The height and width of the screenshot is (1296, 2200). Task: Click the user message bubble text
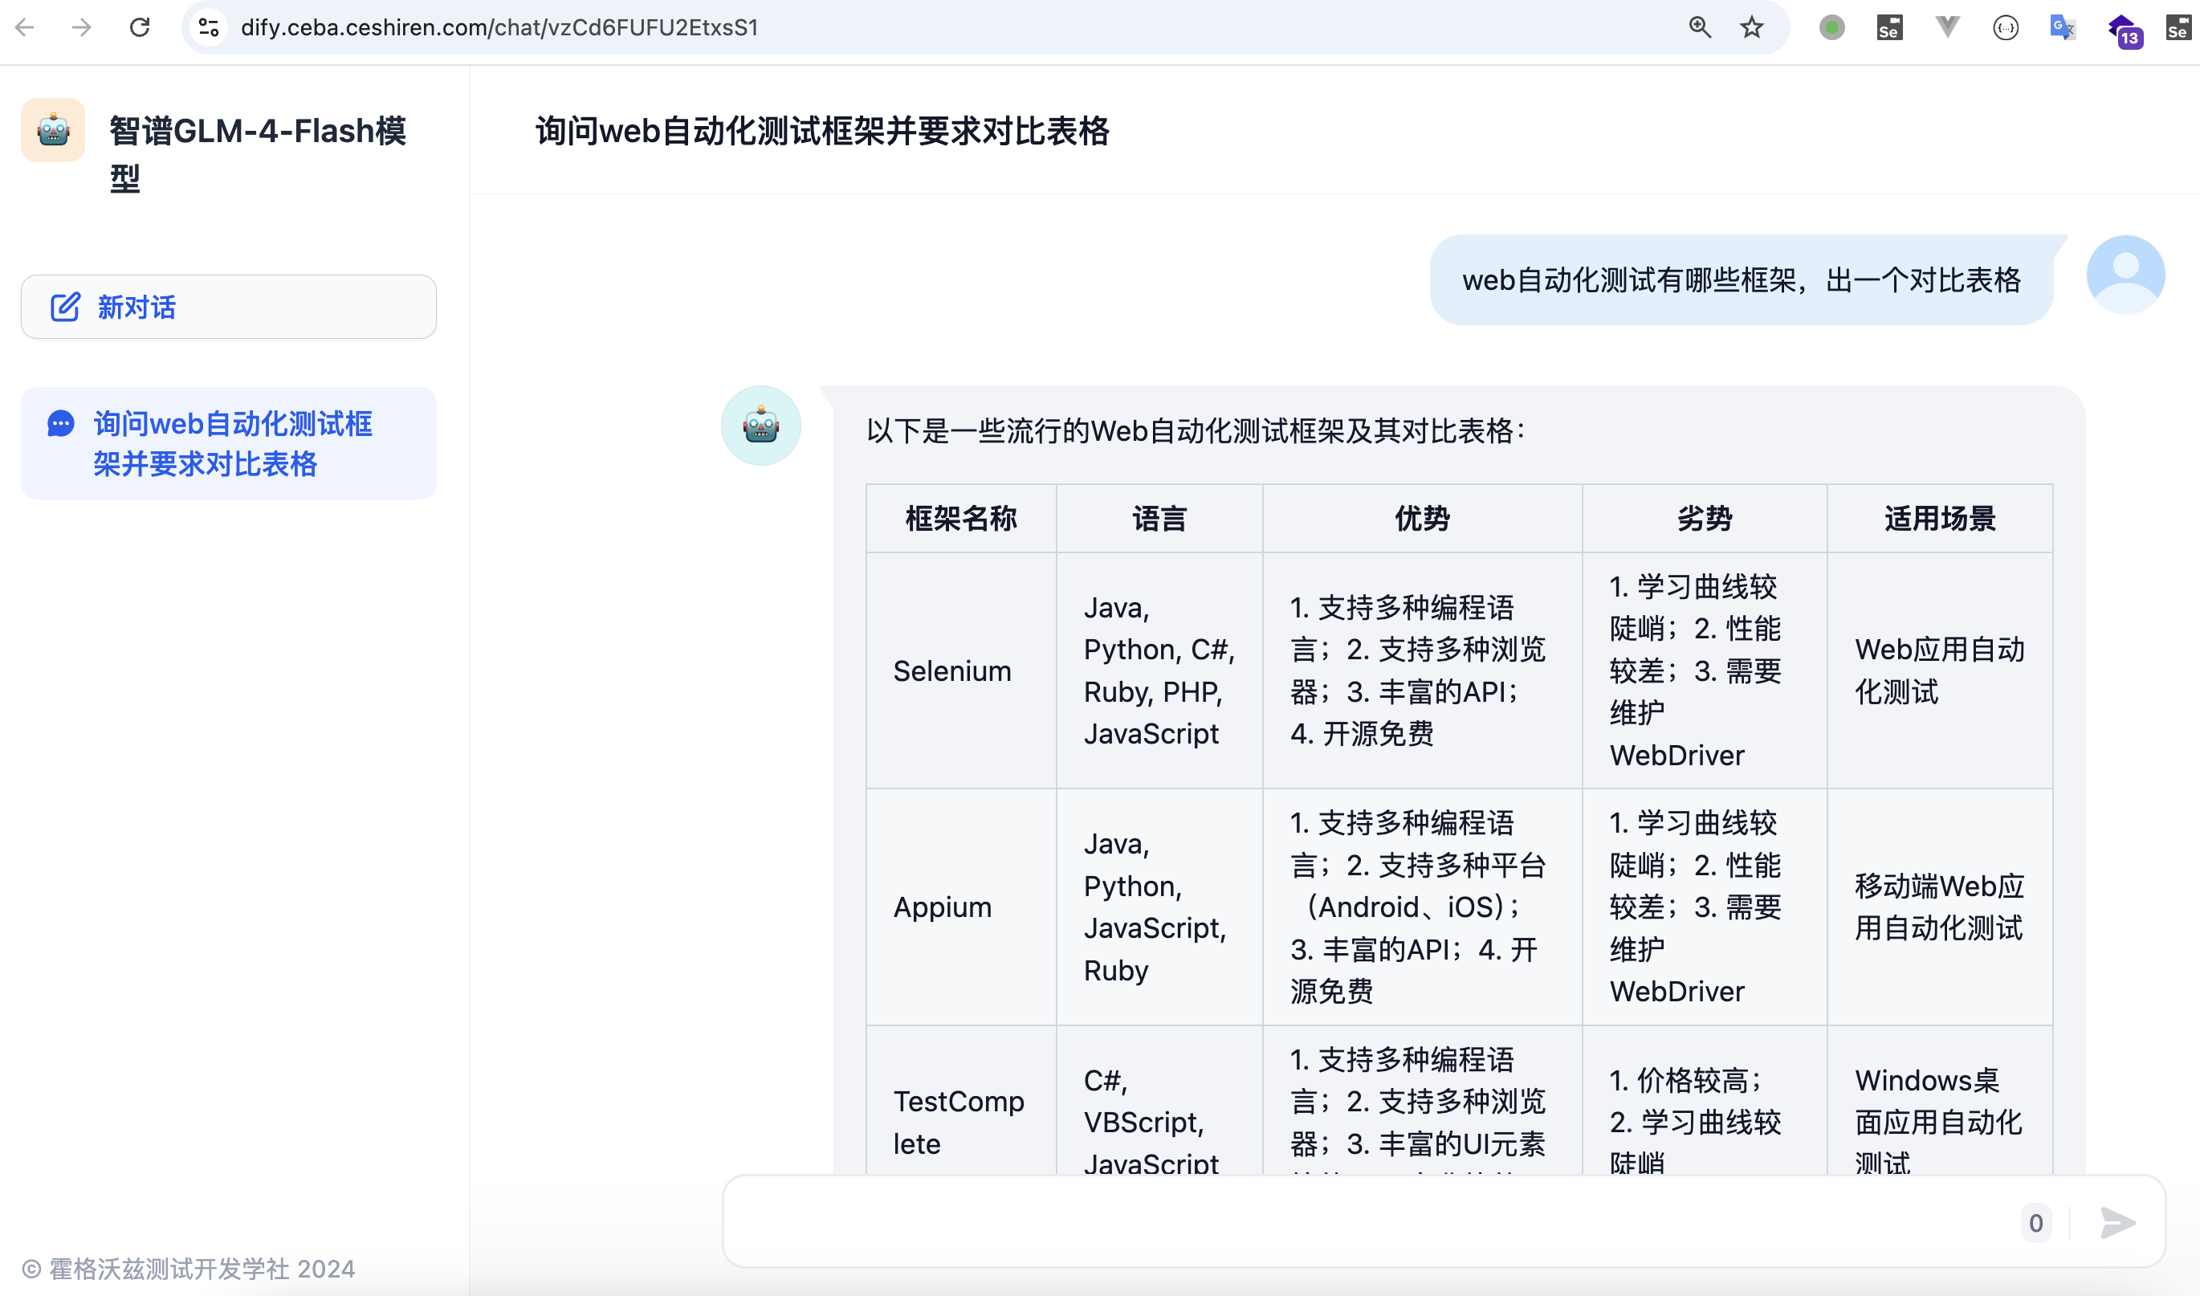(x=1741, y=279)
